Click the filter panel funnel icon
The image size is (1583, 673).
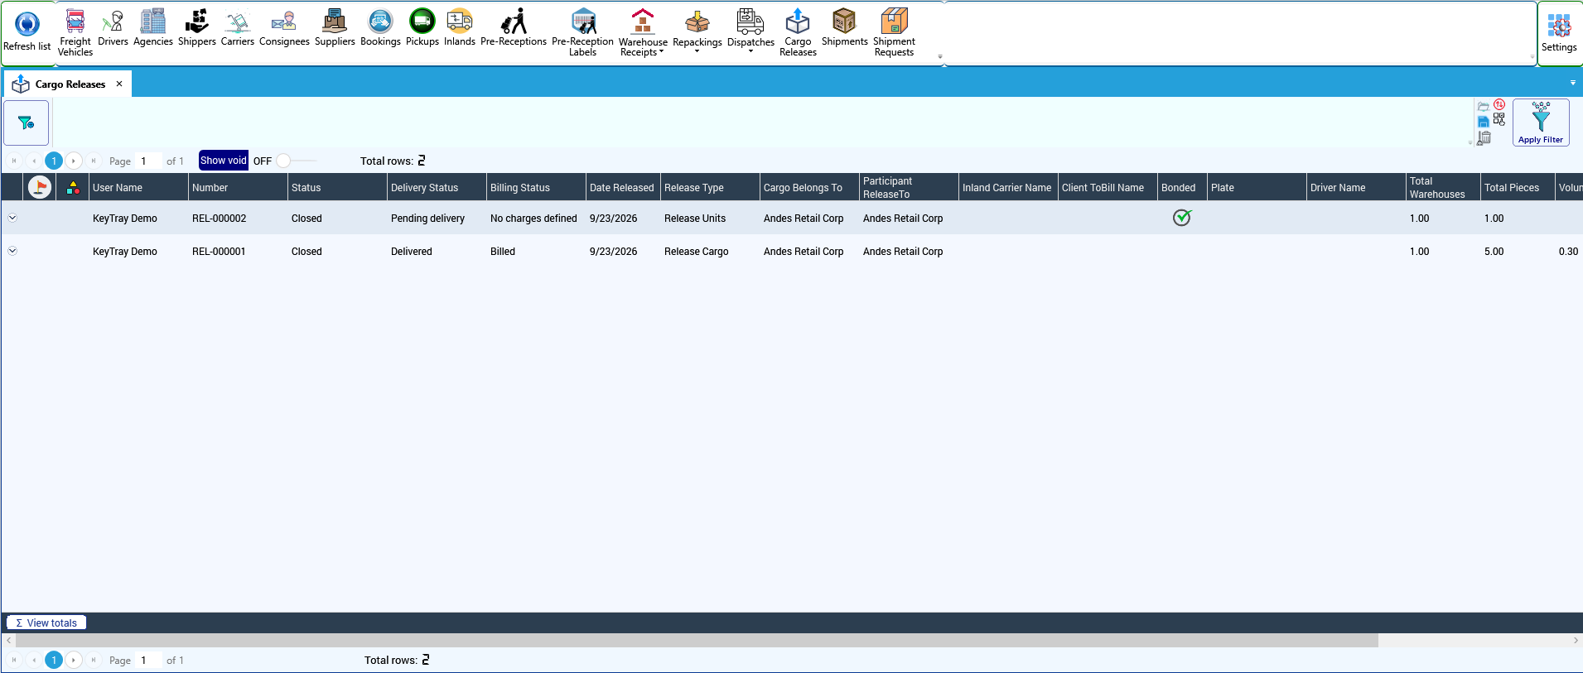[27, 123]
